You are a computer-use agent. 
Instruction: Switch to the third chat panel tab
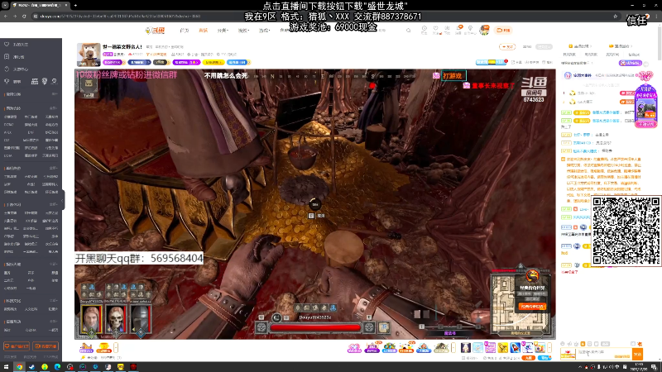pos(612,55)
